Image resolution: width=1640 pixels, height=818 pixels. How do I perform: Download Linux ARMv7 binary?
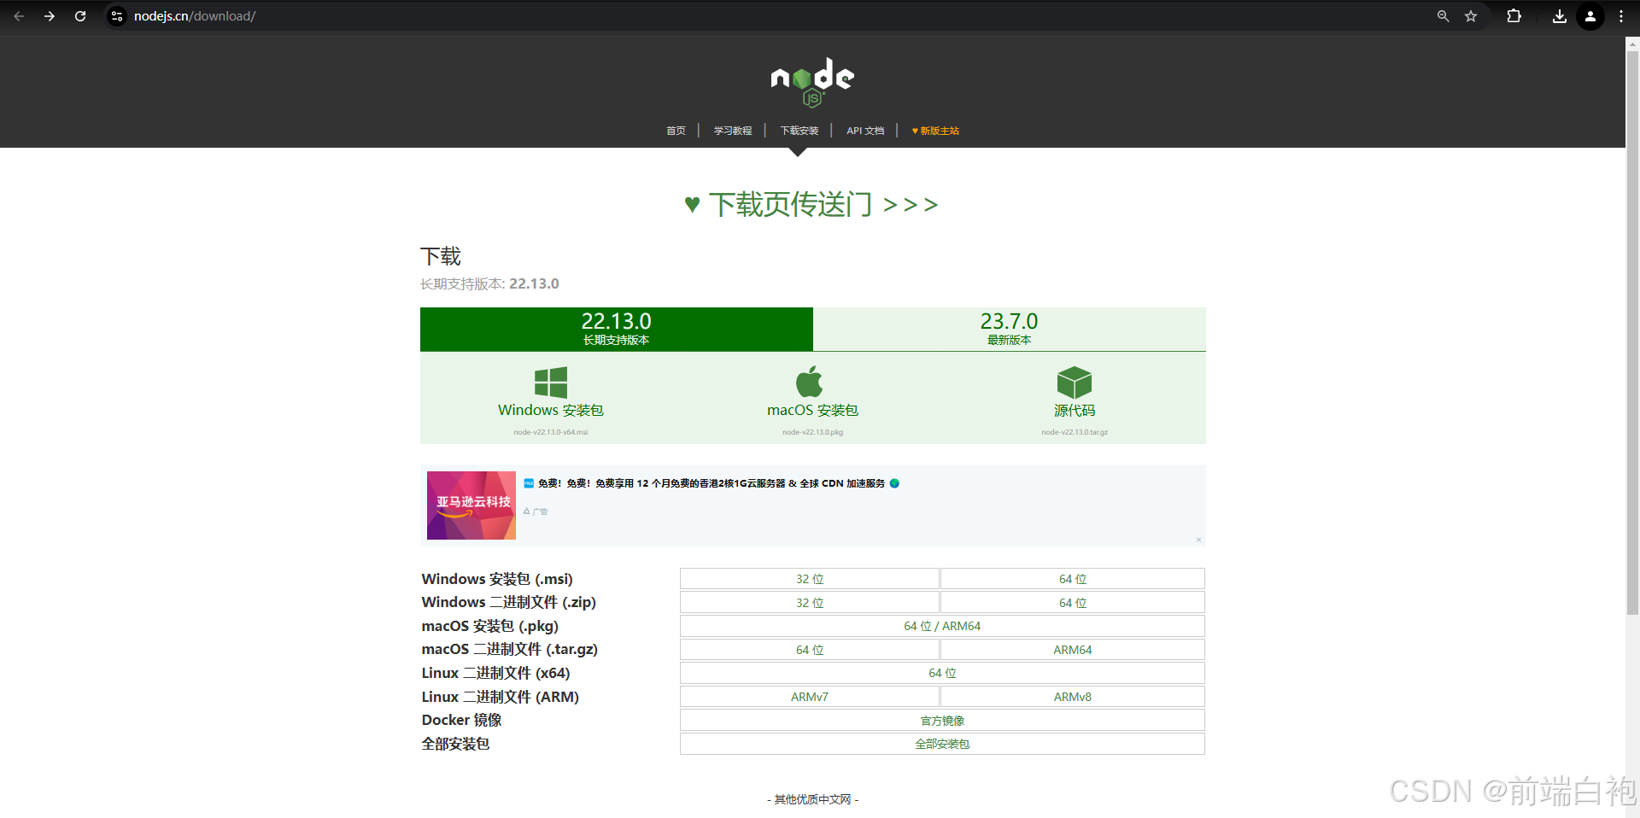click(x=810, y=697)
